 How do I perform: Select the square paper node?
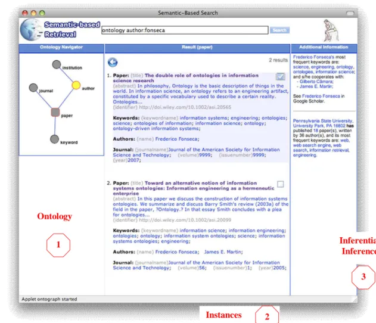pyautogui.click(x=55, y=112)
